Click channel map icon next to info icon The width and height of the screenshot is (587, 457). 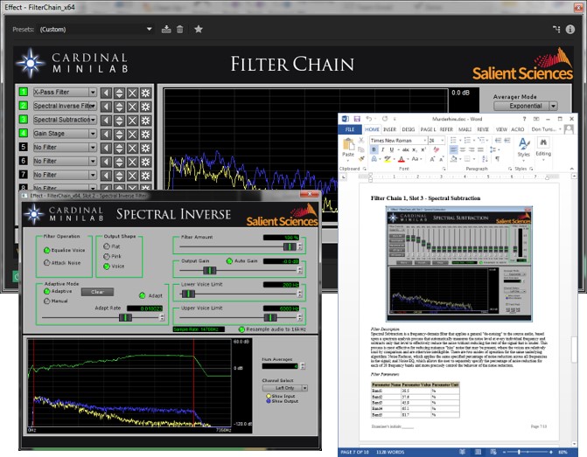[x=556, y=29]
